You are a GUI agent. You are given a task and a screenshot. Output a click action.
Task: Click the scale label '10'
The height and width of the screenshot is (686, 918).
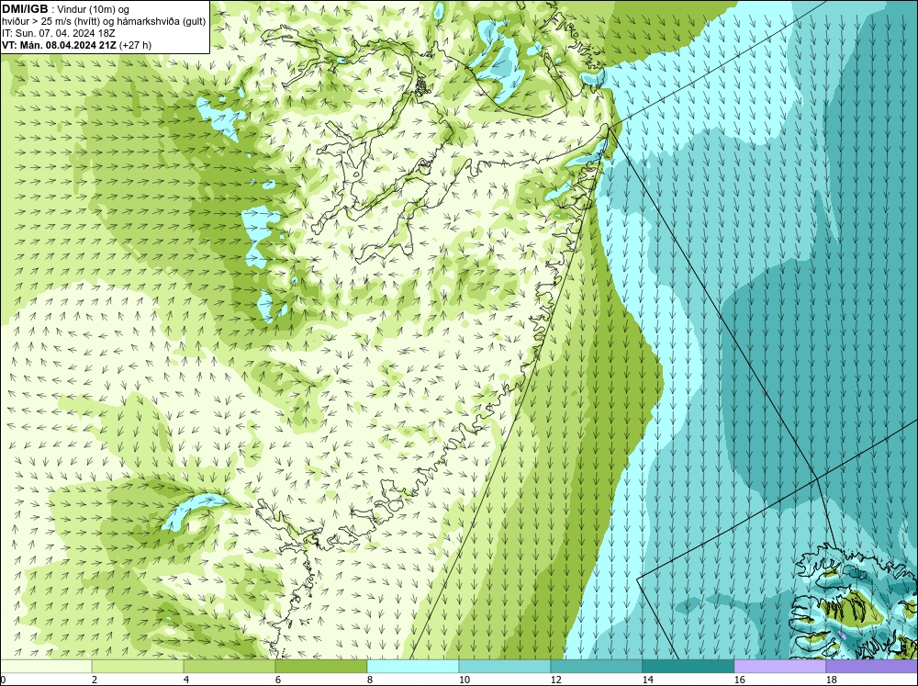coord(465,680)
